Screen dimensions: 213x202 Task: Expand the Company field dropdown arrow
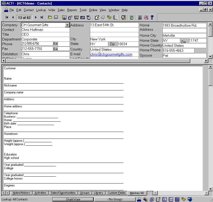(67, 25)
